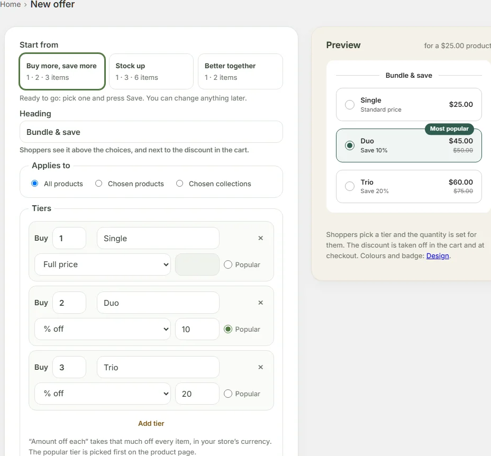This screenshot has width=491, height=456.
Task: Click into the Heading field Bundle & save
Action: 151,132
